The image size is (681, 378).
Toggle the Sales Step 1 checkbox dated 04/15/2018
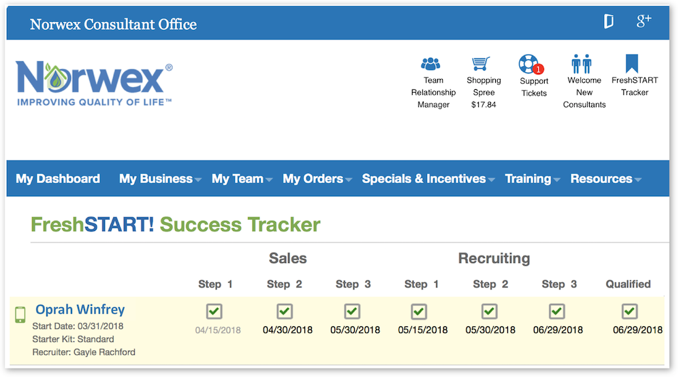tap(214, 311)
